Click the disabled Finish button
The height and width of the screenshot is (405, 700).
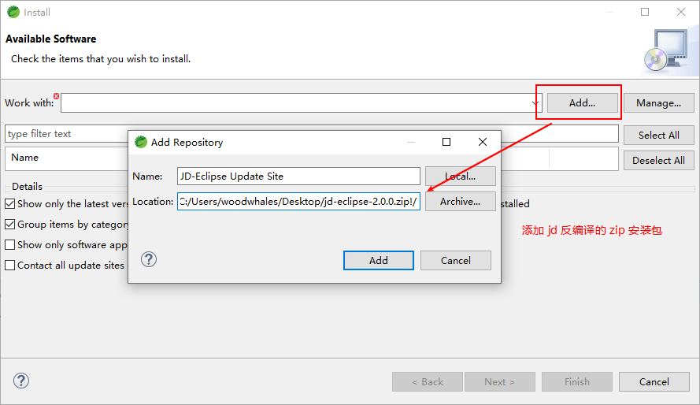(x=577, y=382)
